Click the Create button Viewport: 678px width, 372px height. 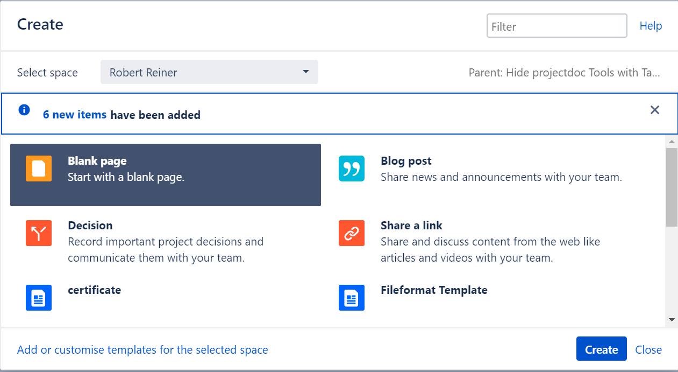coord(601,349)
